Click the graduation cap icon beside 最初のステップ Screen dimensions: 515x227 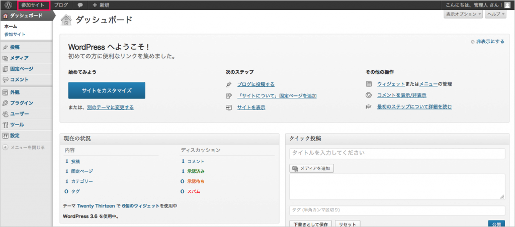369,106
